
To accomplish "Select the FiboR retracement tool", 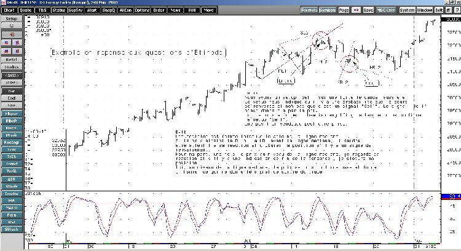I will coord(12,122).
